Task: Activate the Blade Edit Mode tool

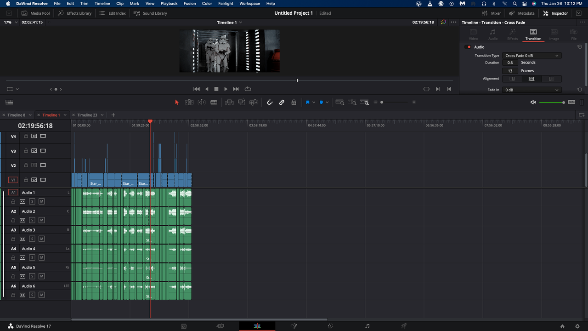Action: point(214,103)
